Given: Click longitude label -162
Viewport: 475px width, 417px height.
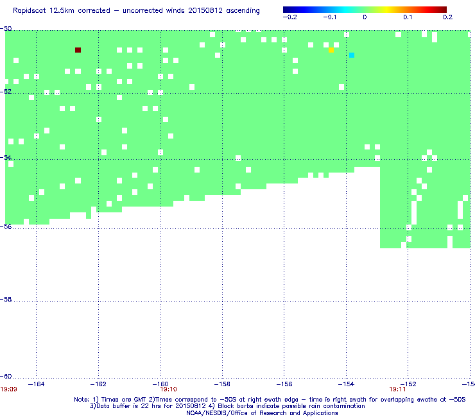Looking at the screenshot, I should pos(98,384).
